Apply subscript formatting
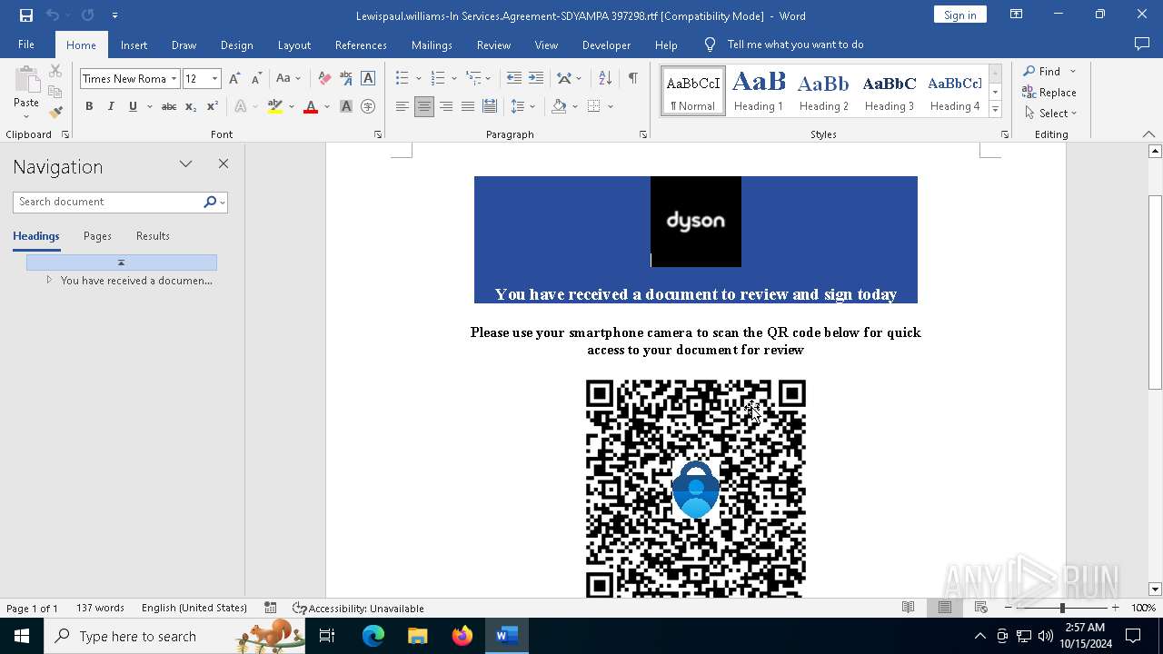Image resolution: width=1163 pixels, height=654 pixels. pyautogui.click(x=190, y=107)
